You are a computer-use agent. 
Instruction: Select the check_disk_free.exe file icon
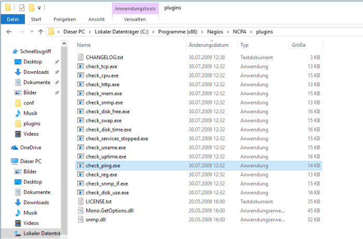click(80, 111)
